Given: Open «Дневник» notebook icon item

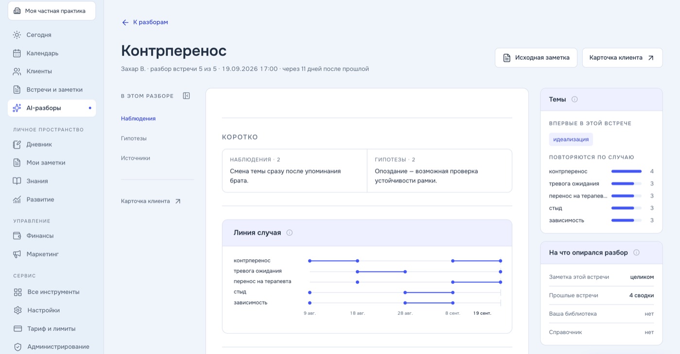Looking at the screenshot, I should tap(17, 144).
